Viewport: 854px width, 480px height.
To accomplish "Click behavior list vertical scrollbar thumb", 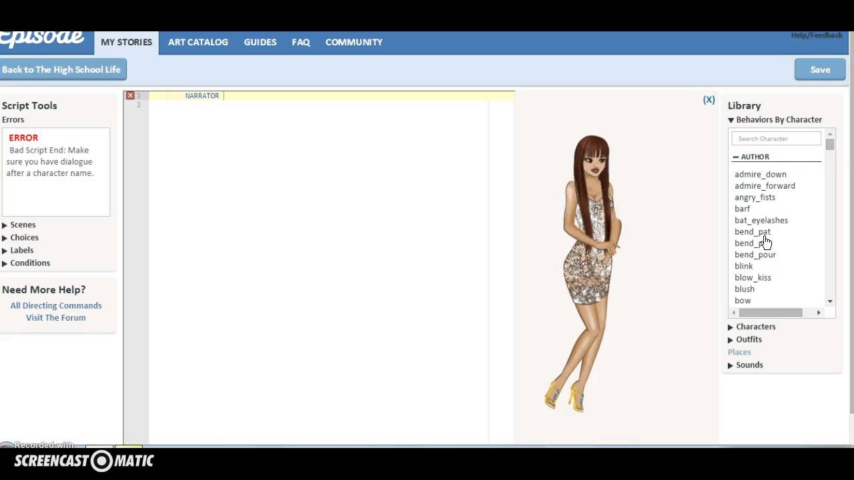I will (x=830, y=144).
